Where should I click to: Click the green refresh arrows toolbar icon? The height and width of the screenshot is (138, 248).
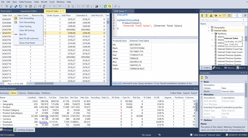tap(105, 6)
